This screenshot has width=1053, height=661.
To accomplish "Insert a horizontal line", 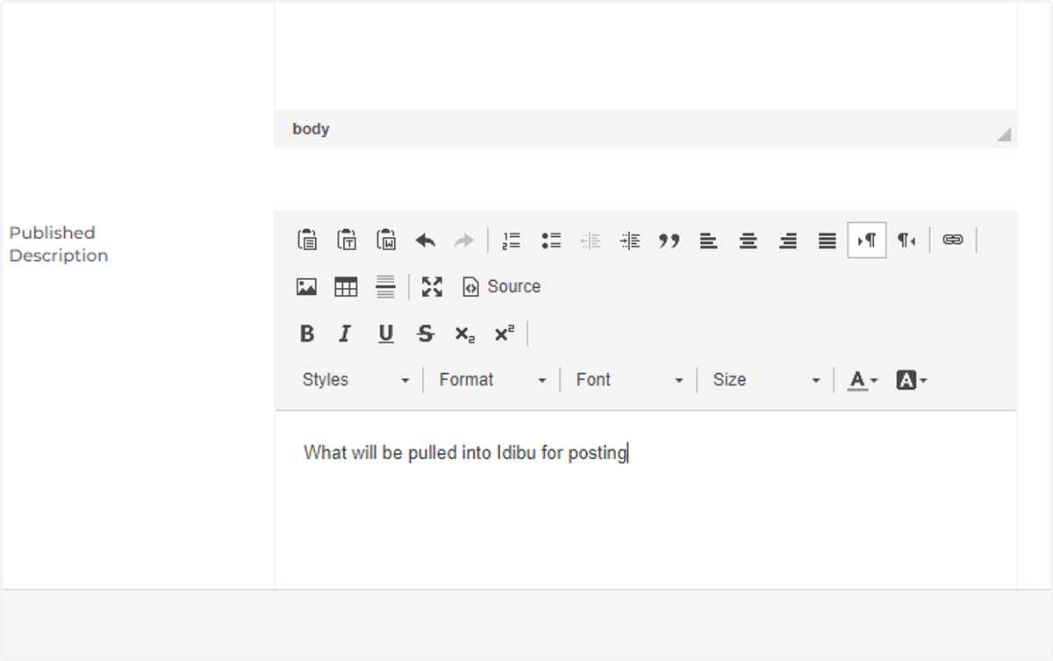I will pos(385,286).
